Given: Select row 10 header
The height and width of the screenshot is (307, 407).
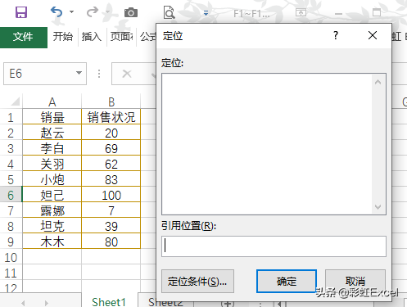Looking at the screenshot, I should coord(11,257).
